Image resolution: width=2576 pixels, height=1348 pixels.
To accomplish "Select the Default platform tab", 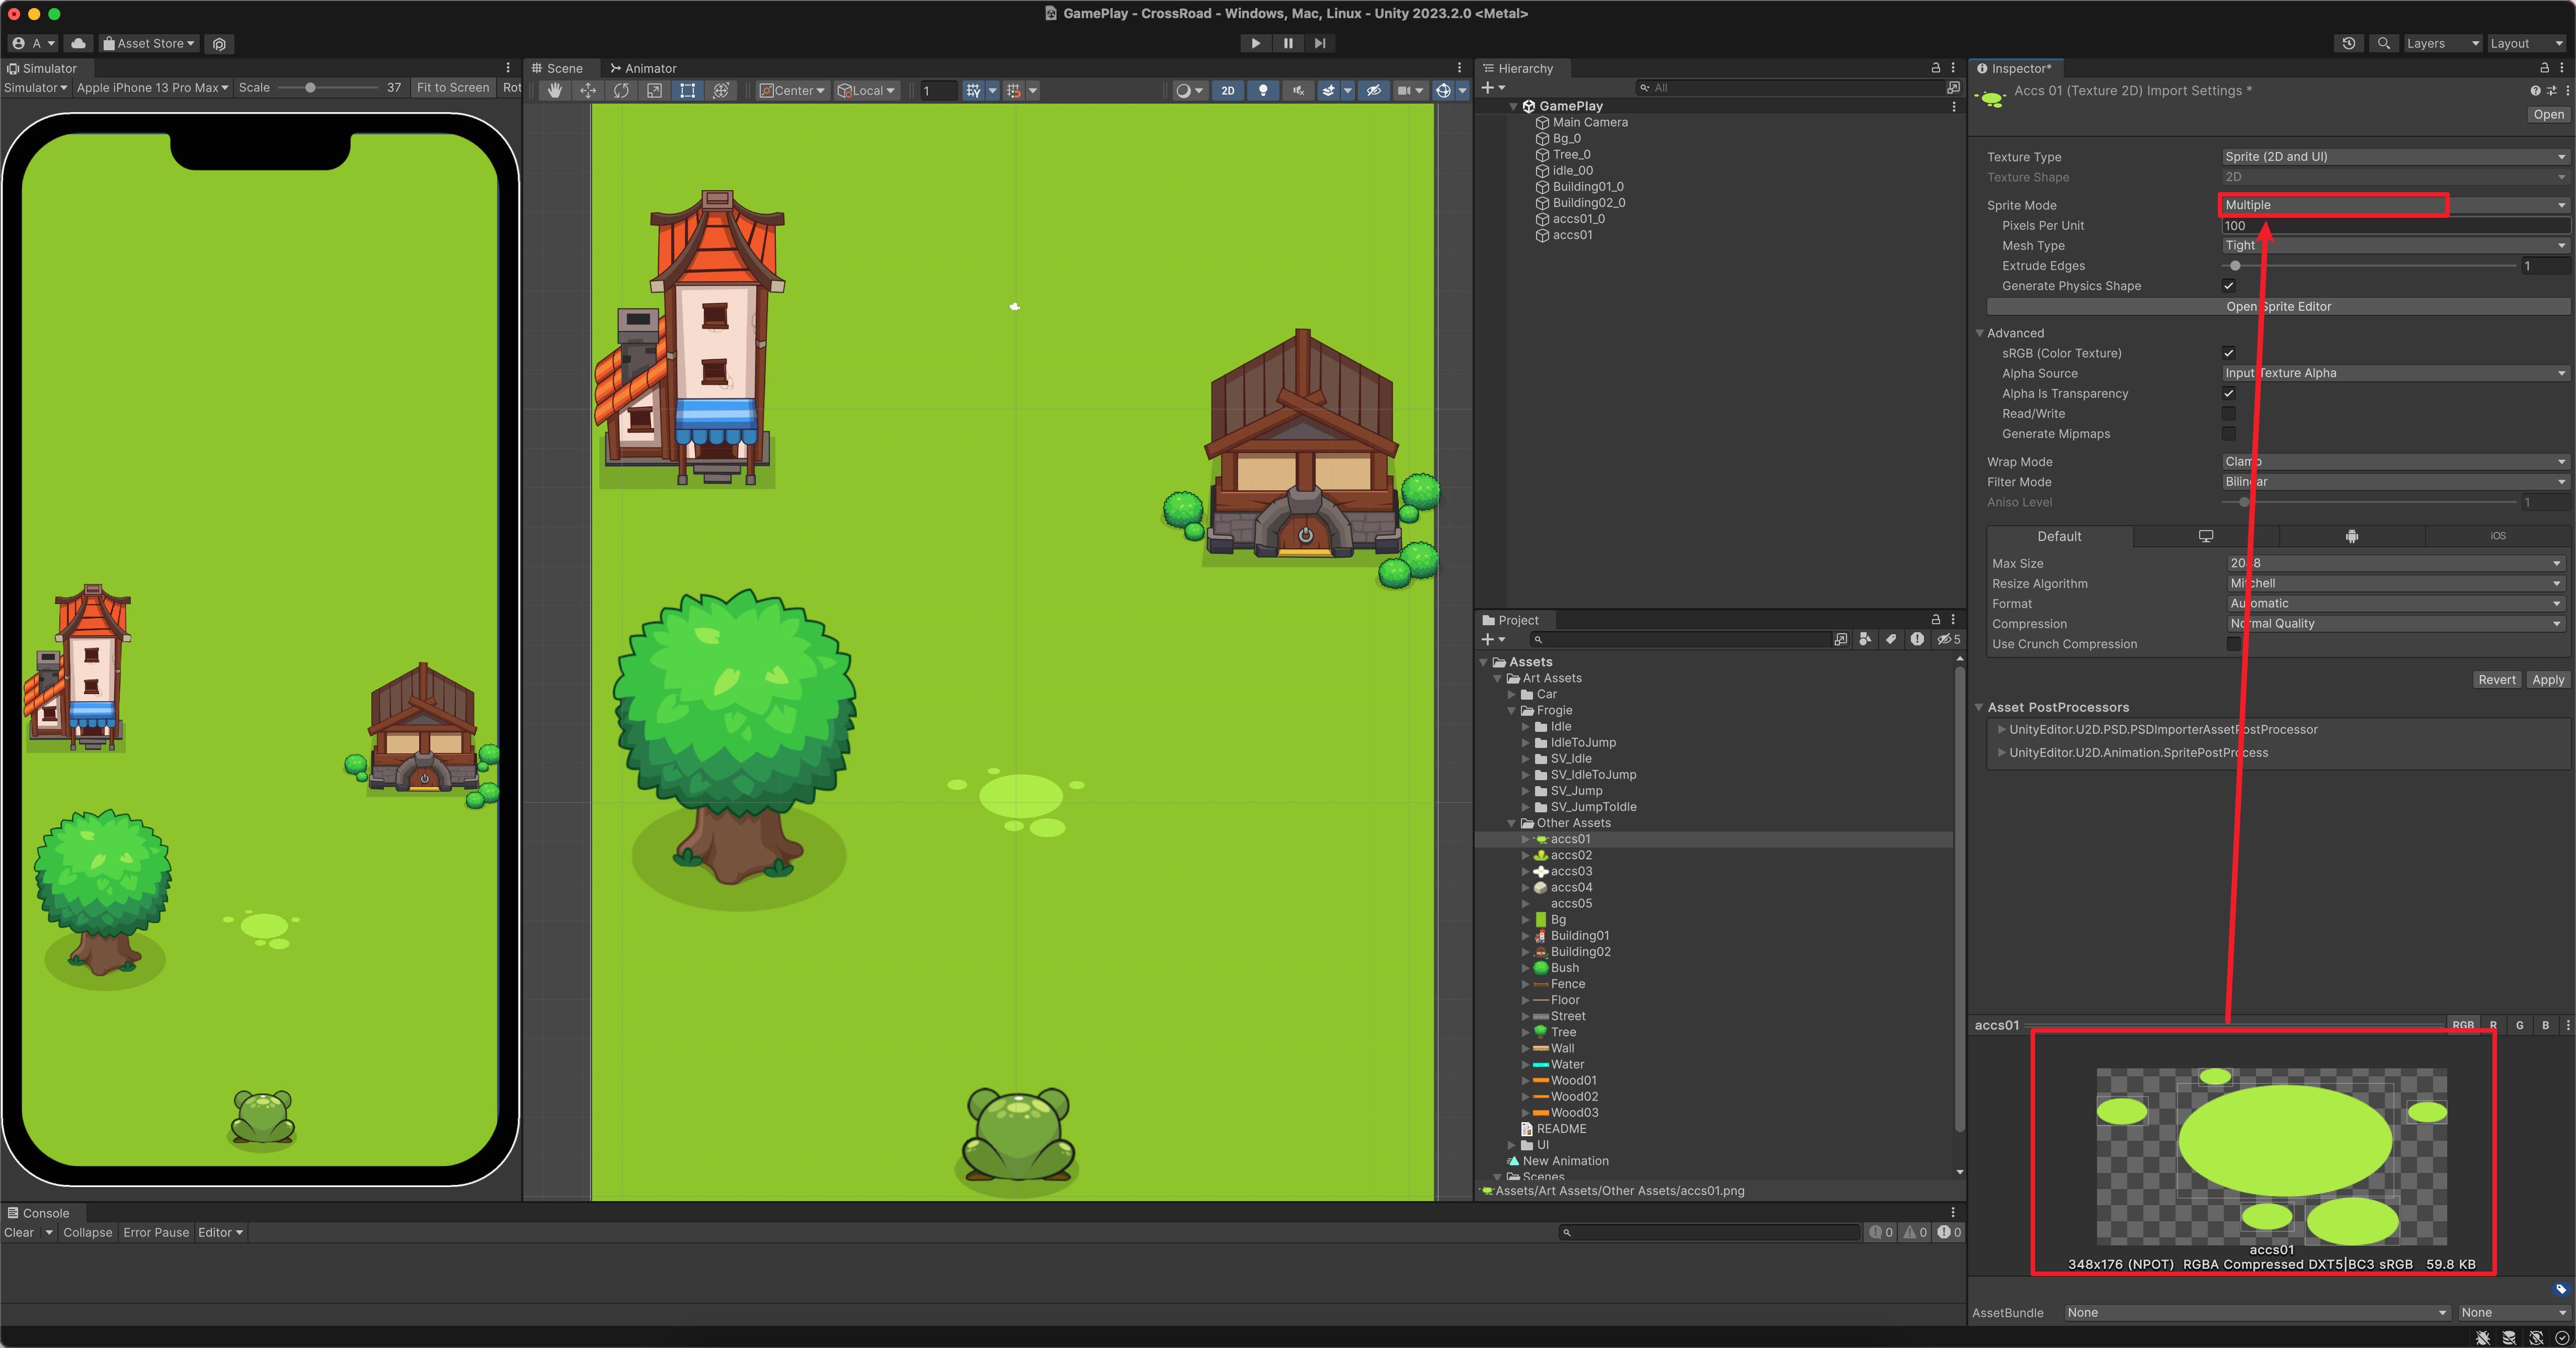I will tap(2060, 536).
